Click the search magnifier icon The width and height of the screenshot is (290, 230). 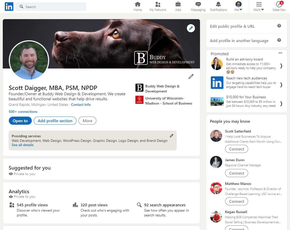(21, 7)
